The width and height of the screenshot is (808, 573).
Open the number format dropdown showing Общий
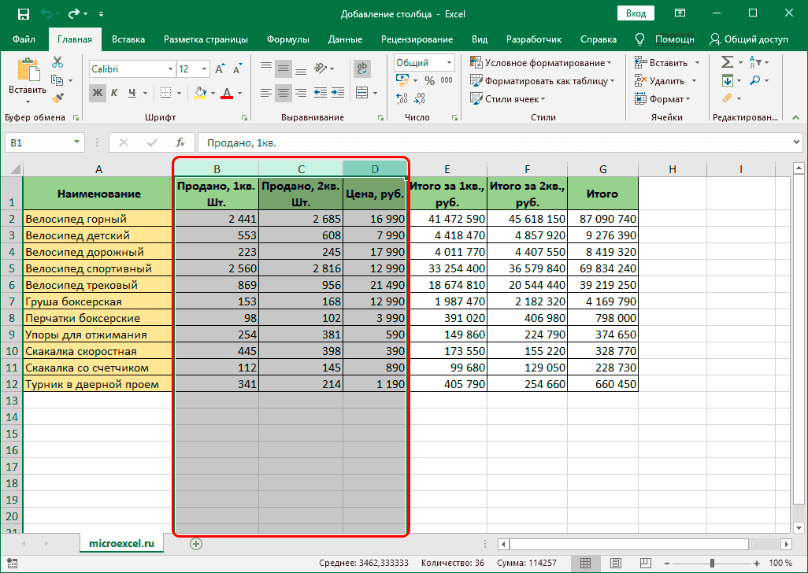point(423,62)
